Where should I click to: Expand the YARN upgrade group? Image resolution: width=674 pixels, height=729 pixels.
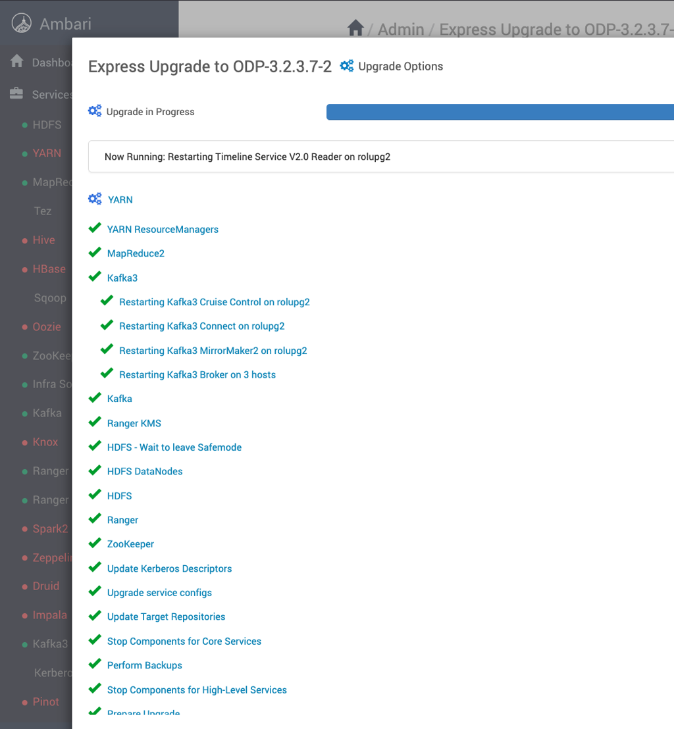pos(120,200)
